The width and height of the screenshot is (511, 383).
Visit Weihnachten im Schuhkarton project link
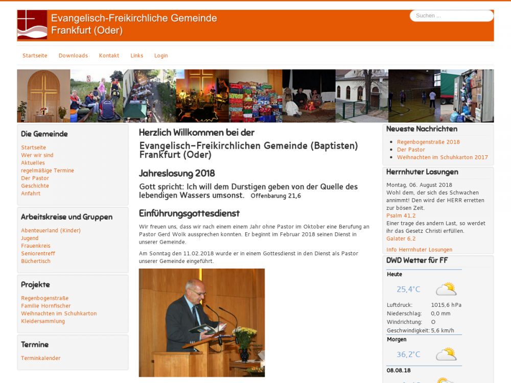(59, 314)
